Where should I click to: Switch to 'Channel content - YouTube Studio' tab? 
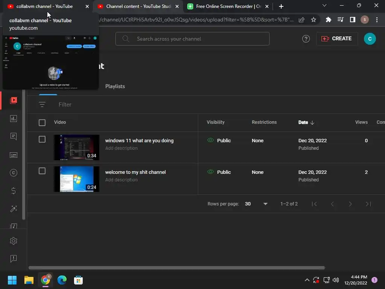[138, 6]
